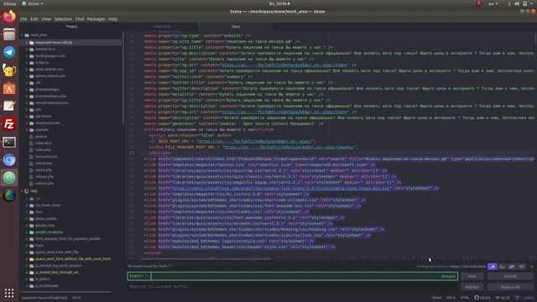Select the index.php file in tree

(x=43, y=149)
